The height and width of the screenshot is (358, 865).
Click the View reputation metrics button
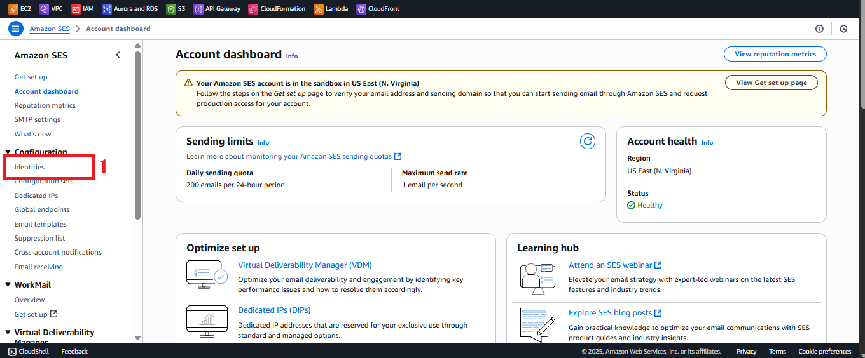[775, 54]
